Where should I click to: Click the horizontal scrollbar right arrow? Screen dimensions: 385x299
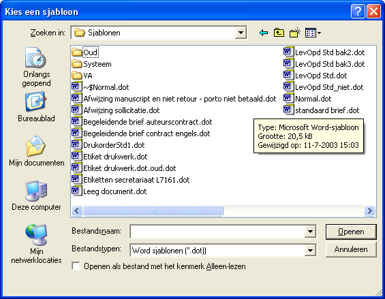click(369, 211)
